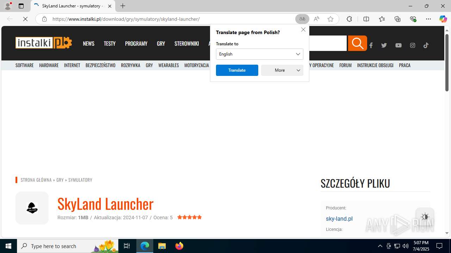Open the TESTY menu item
Screen dimensions: 451x253
(x=110, y=44)
